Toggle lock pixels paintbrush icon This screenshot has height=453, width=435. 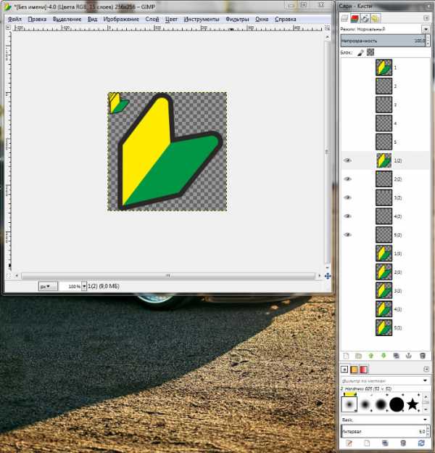click(x=360, y=52)
